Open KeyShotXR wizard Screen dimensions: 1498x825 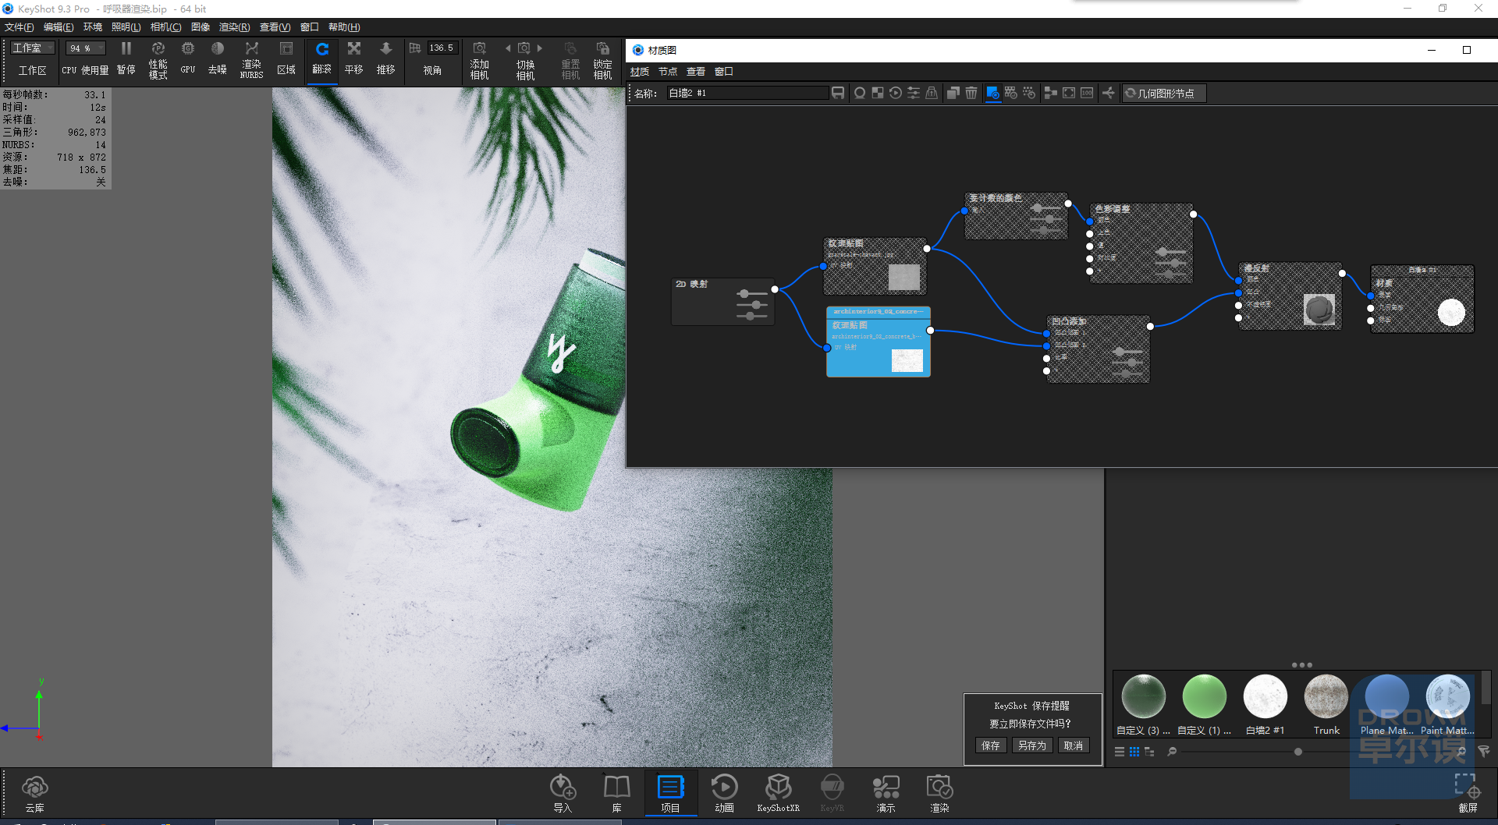tap(778, 794)
